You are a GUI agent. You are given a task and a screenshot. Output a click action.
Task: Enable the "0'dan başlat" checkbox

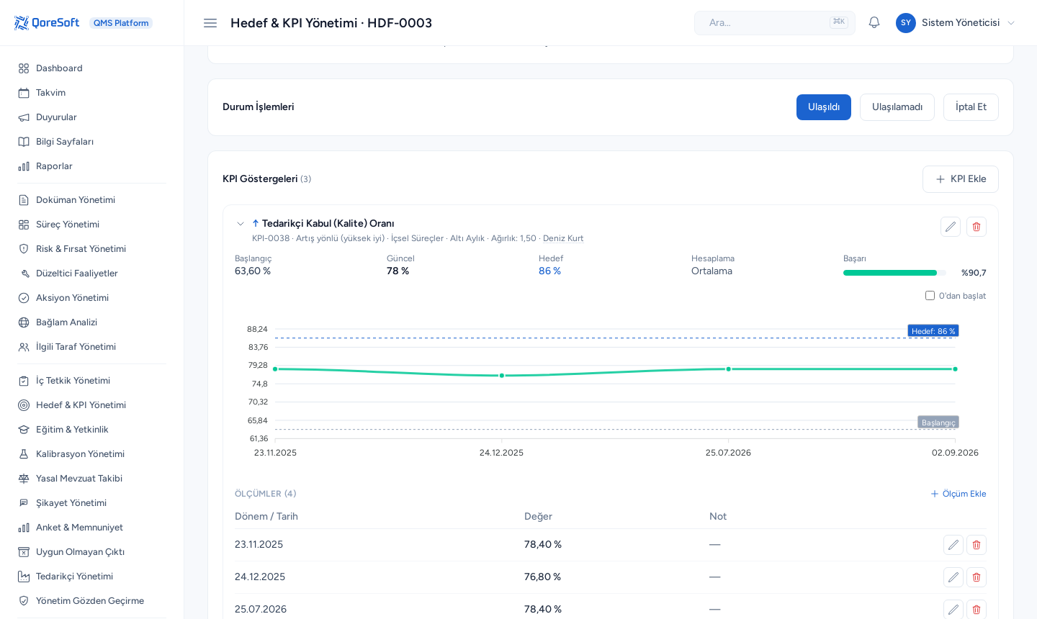(930, 296)
